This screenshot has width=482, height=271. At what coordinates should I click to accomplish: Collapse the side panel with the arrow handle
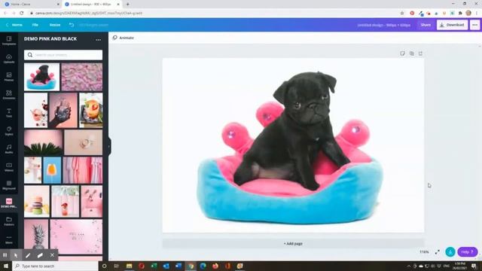[109, 147]
